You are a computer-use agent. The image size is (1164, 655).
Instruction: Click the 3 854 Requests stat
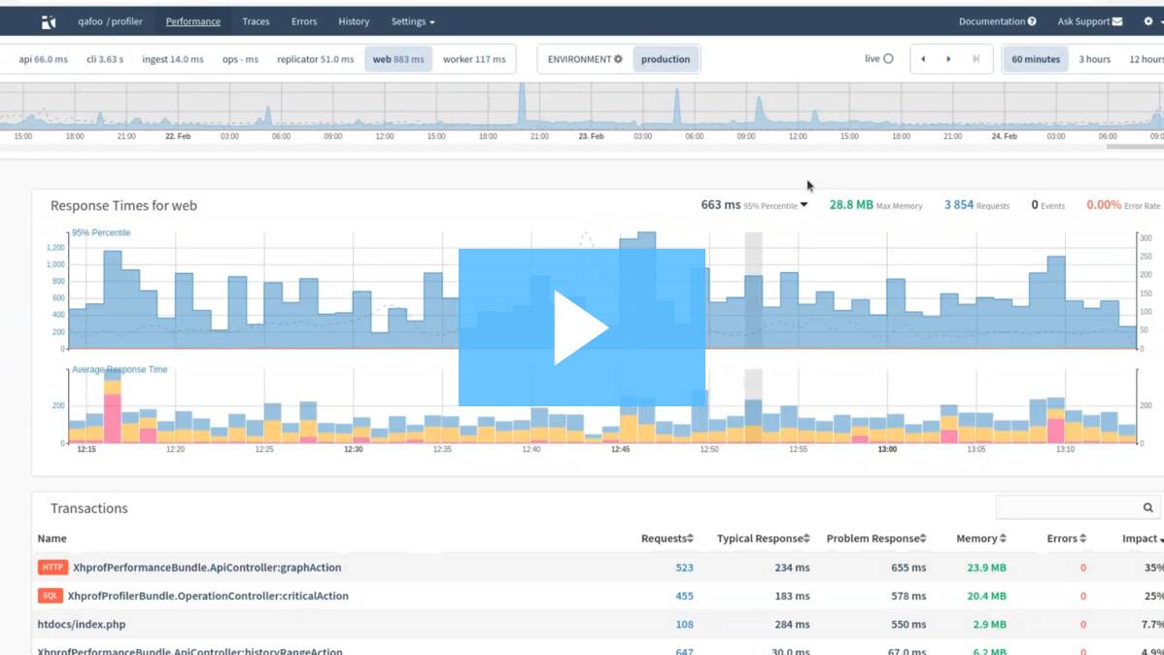[x=976, y=205]
